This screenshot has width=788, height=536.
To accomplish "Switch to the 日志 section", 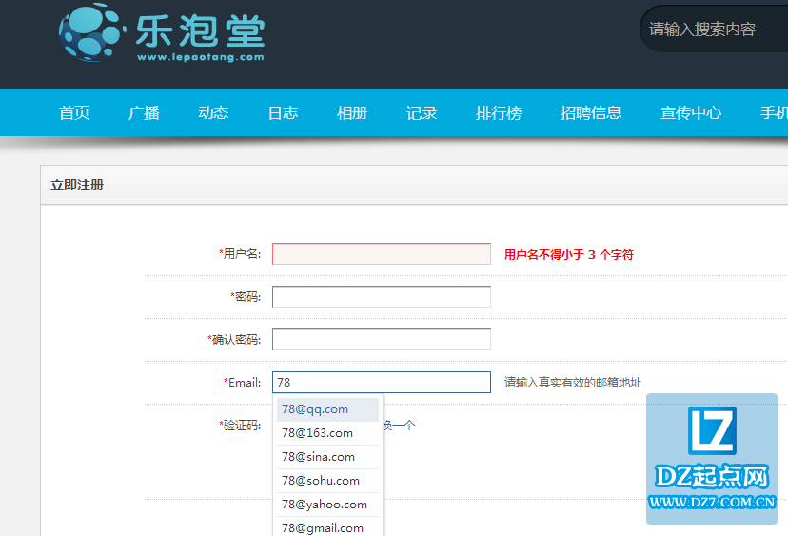I will [283, 112].
